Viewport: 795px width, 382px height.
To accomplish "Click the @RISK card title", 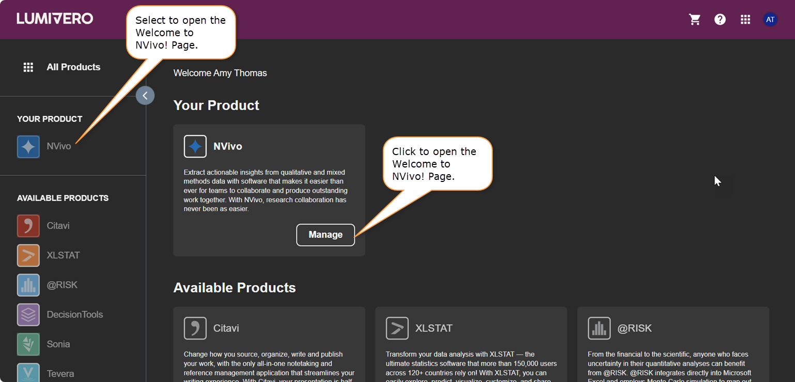I will pyautogui.click(x=634, y=328).
